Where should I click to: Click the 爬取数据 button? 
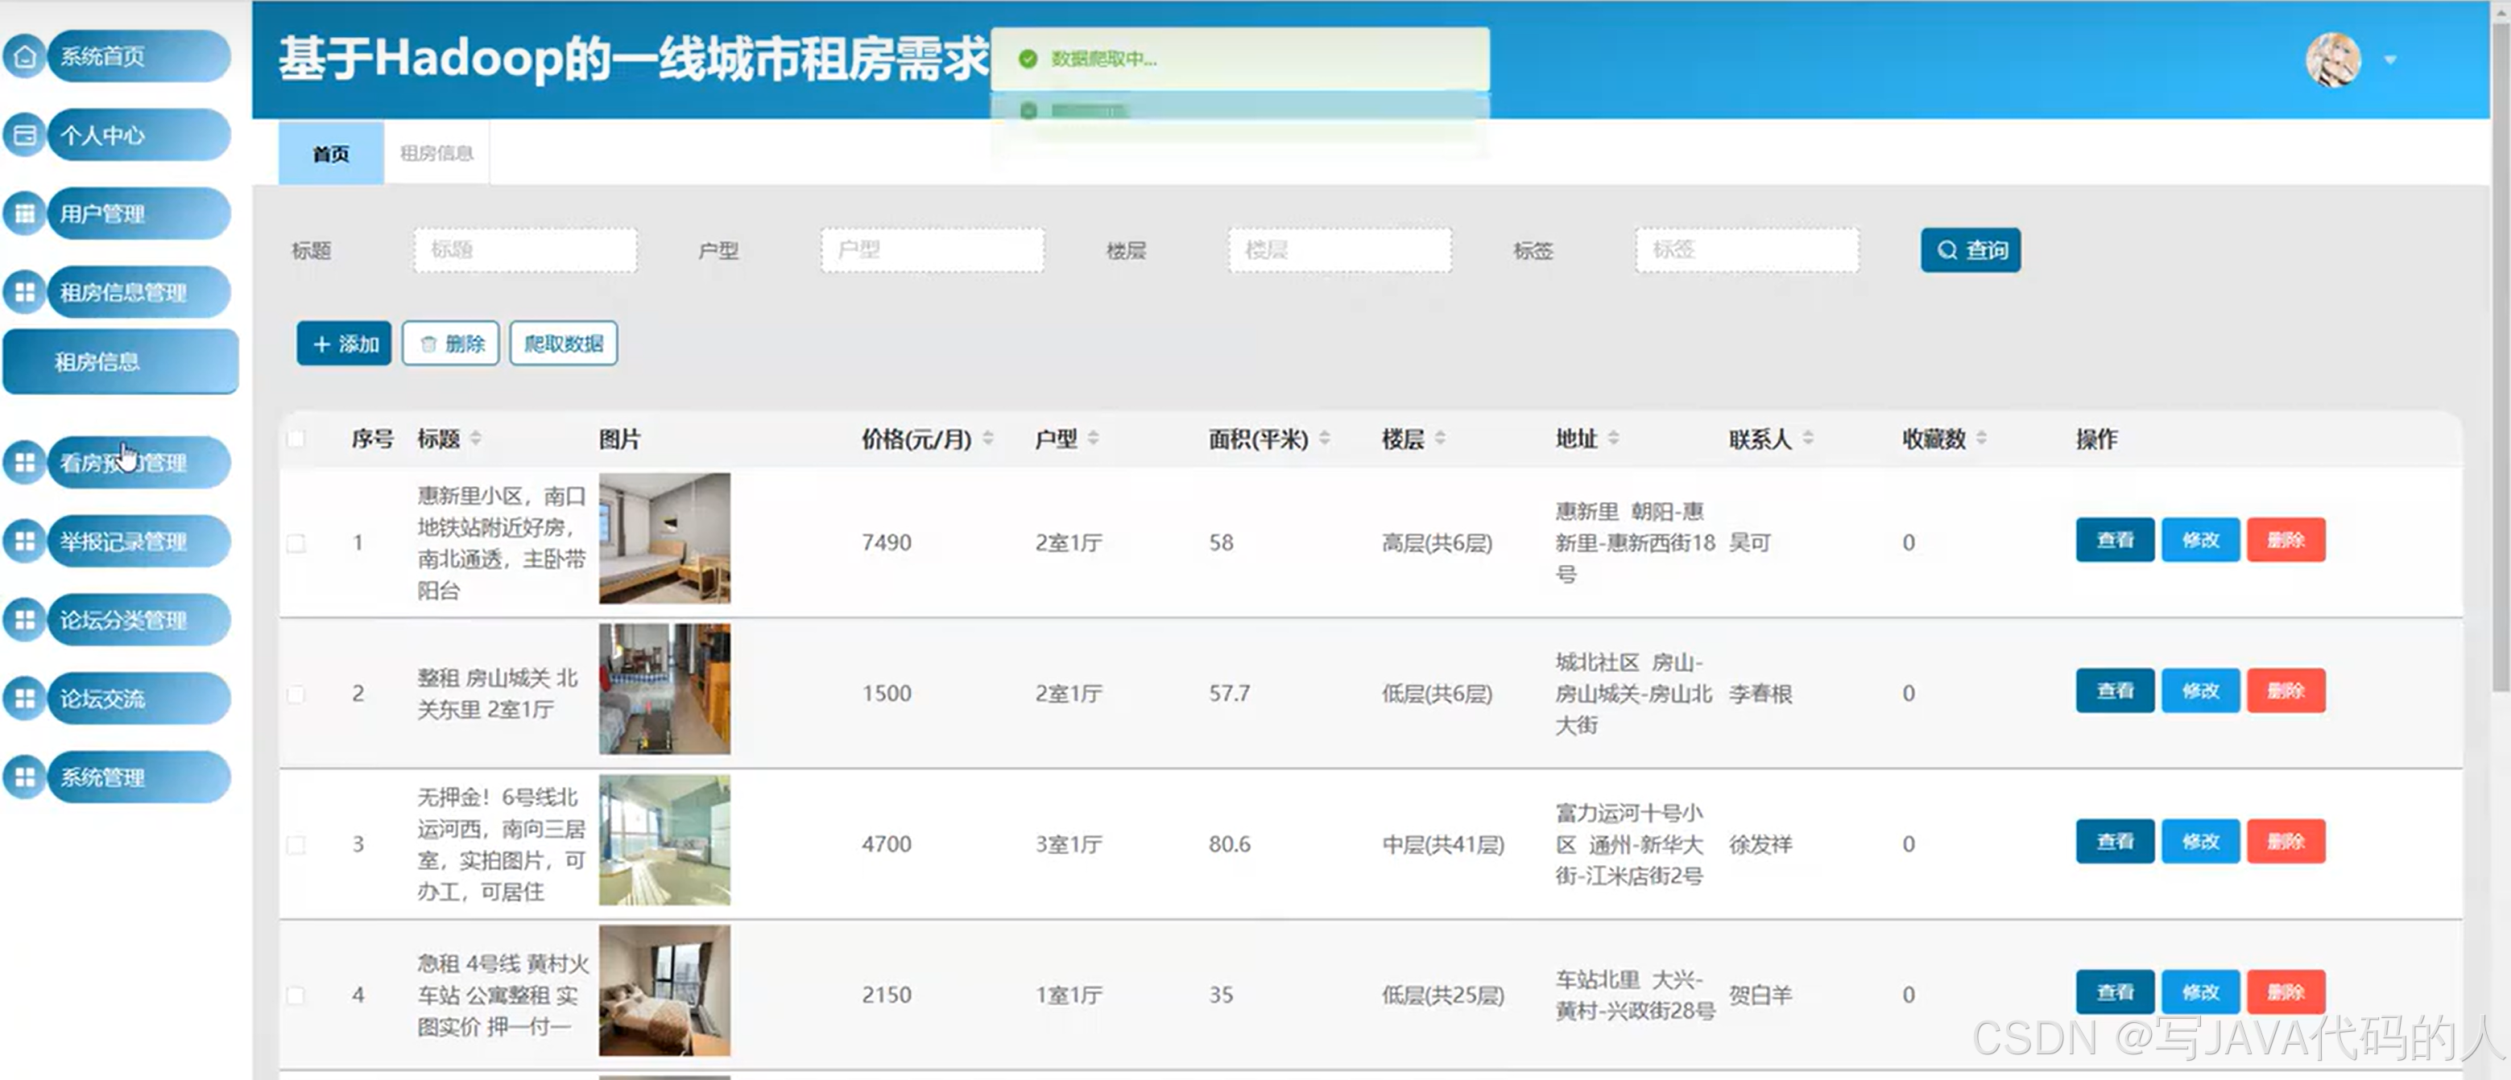tap(564, 344)
